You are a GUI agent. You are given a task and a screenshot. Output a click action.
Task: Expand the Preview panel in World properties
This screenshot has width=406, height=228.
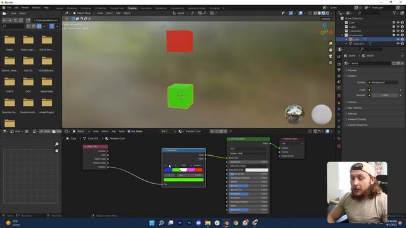pyautogui.click(x=352, y=70)
